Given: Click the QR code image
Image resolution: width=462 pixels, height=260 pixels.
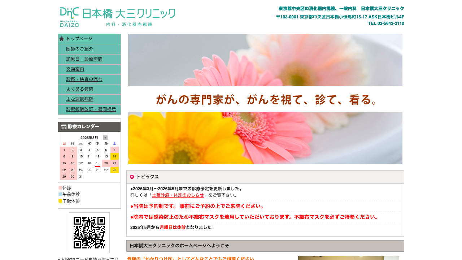Looking at the screenshot, I should coord(89,233).
